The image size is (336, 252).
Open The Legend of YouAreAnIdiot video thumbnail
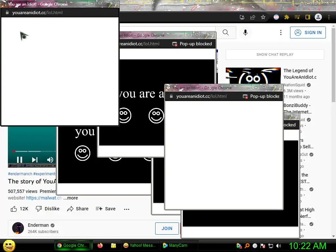pos(253,76)
